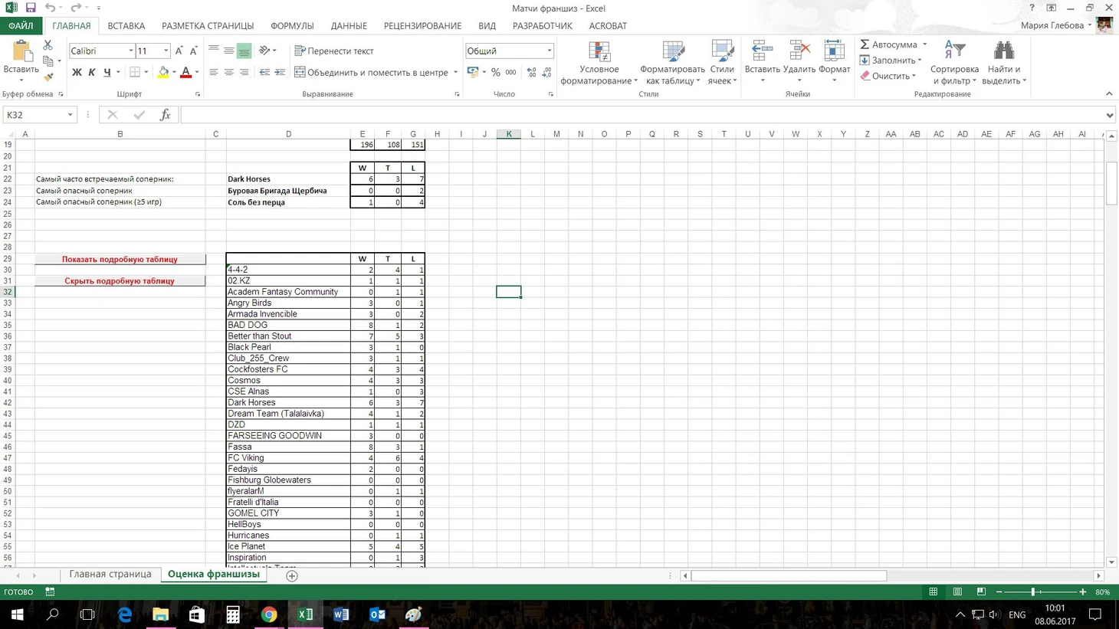The width and height of the screenshot is (1119, 629).
Task: Open the Name Box K32 dropdown
Action: click(70, 115)
